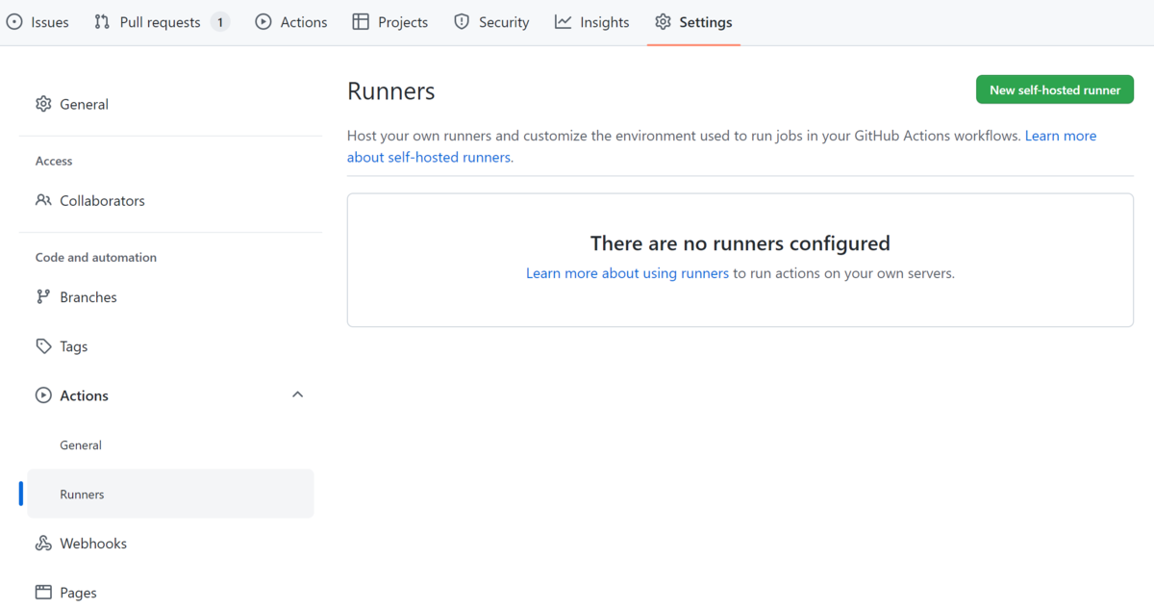Viewport: 1154px width, 609px height.
Task: Select the Settings tab label
Action: coord(706,22)
